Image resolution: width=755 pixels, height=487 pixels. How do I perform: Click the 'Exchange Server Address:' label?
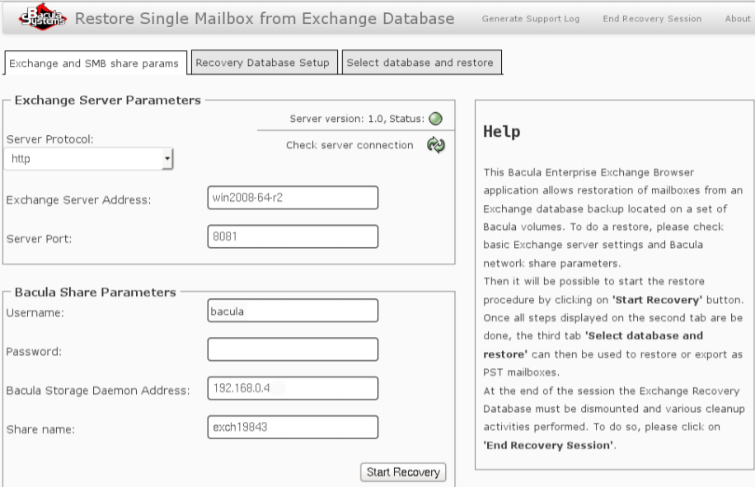coord(78,200)
